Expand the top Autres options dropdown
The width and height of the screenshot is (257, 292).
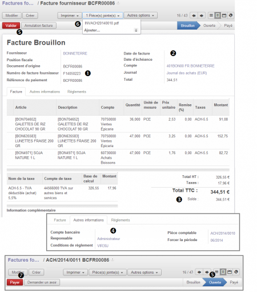(140, 15)
